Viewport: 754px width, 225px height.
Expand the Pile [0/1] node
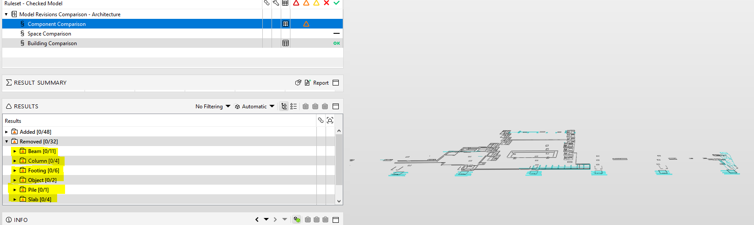point(14,190)
